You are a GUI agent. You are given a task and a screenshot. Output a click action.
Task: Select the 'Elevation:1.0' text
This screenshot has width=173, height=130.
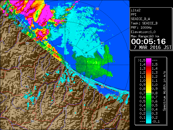click(143, 32)
